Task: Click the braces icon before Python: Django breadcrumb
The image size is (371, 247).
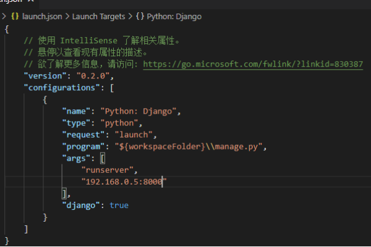Action: [140, 15]
